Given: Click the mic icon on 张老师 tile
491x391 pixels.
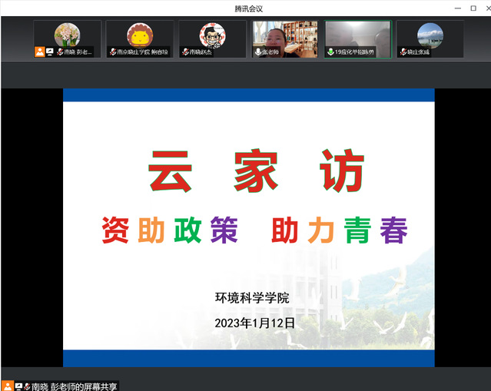Looking at the screenshot, I should point(258,52).
